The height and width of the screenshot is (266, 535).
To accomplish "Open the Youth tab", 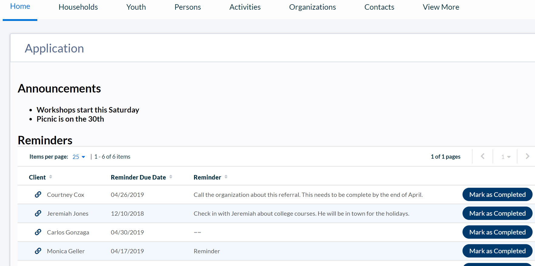I will (136, 7).
